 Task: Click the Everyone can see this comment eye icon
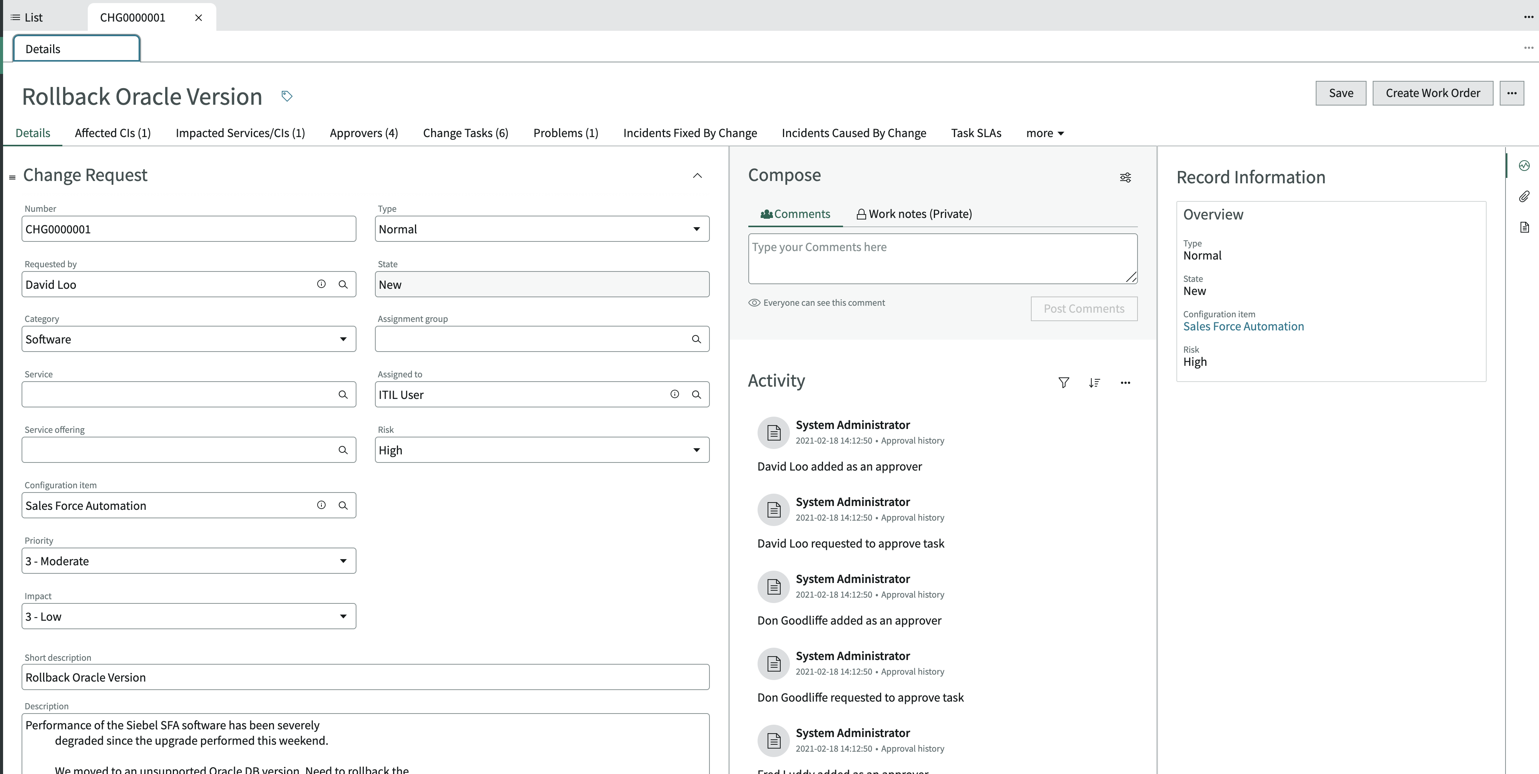coord(754,302)
